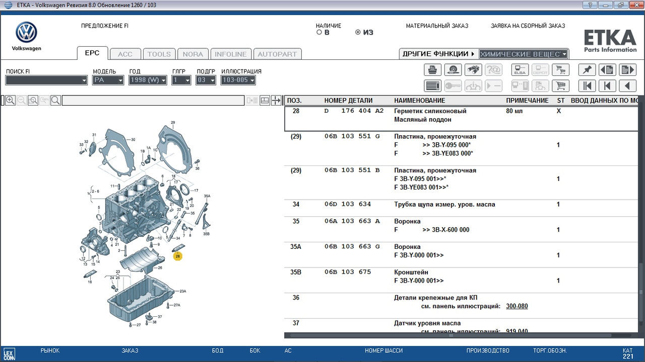Click highlighted callout 28 on illustration
645x362 pixels.
point(177,256)
